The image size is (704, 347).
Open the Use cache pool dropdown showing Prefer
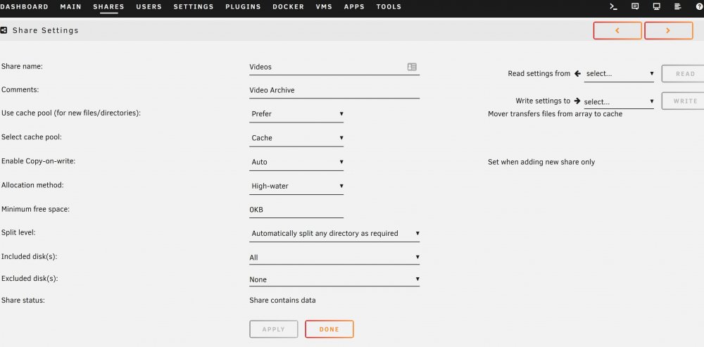click(296, 114)
